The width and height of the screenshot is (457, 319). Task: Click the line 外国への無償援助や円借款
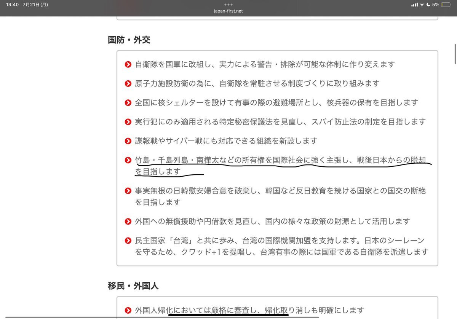coord(272,221)
